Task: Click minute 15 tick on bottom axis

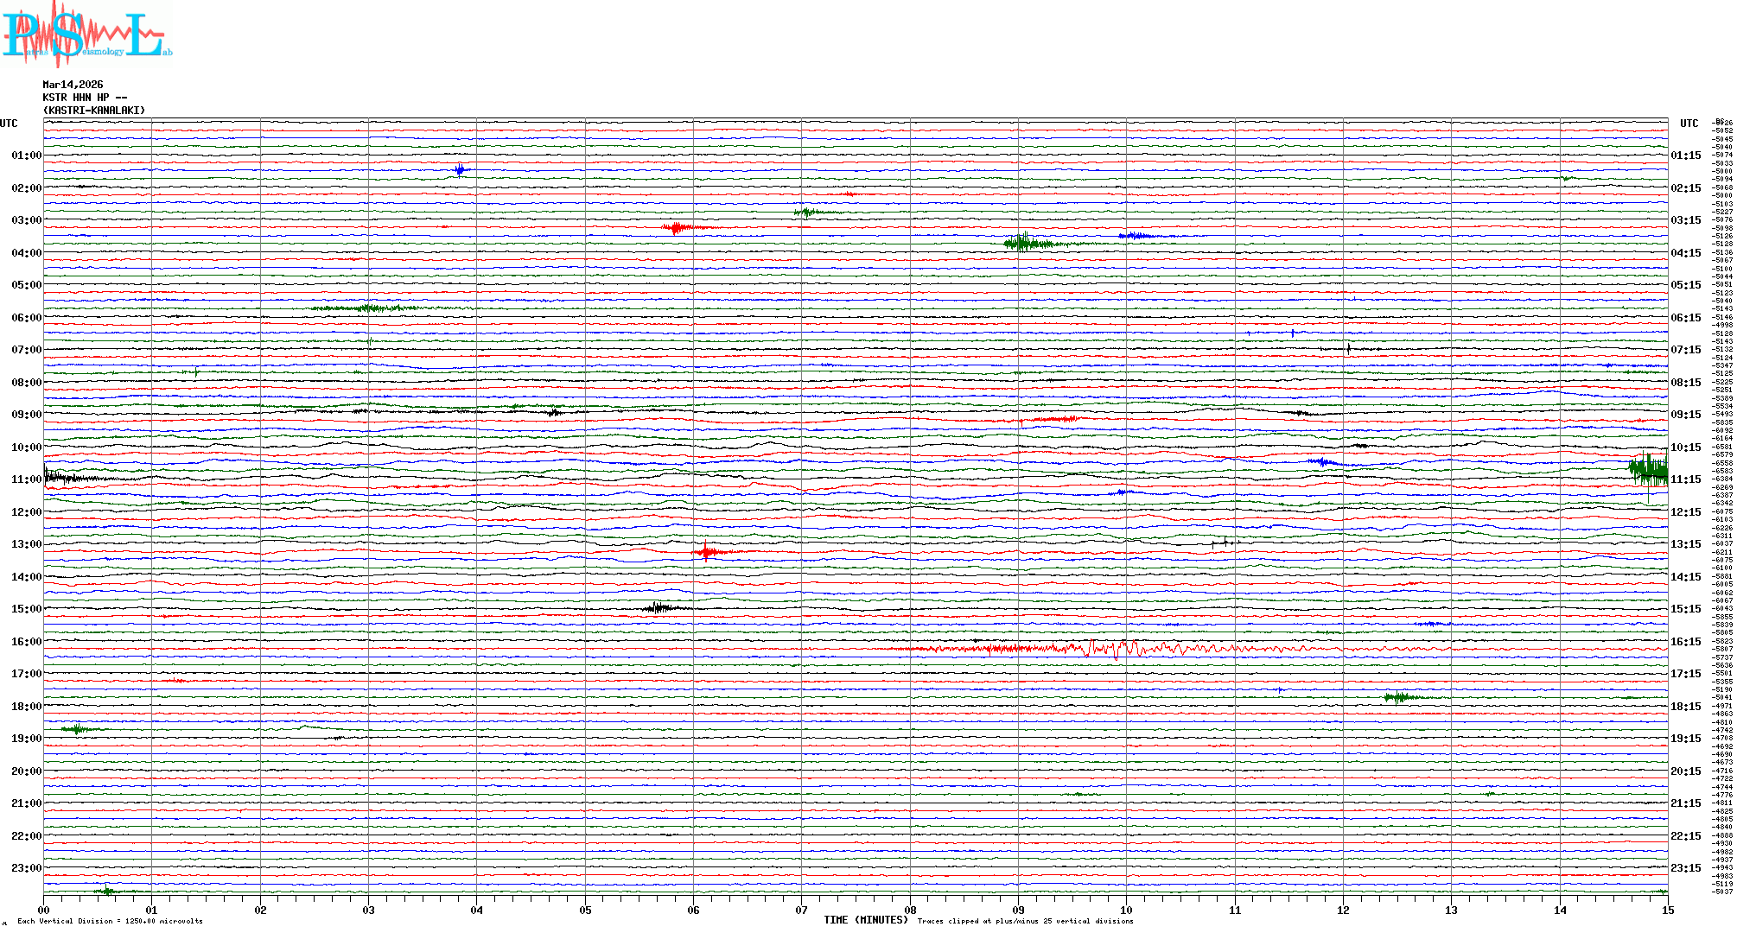Action: [1667, 910]
